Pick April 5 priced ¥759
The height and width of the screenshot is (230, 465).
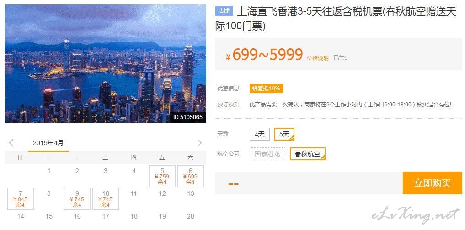[x=162, y=176]
